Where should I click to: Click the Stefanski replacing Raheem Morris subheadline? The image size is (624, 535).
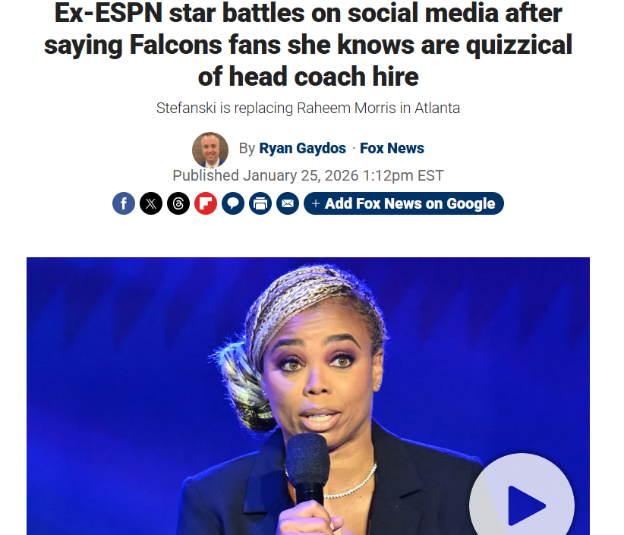pos(308,109)
